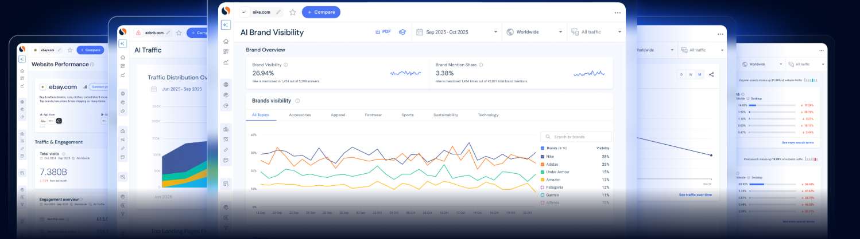Open the dashboards grid icon in nike.com sidebar

tap(226, 51)
